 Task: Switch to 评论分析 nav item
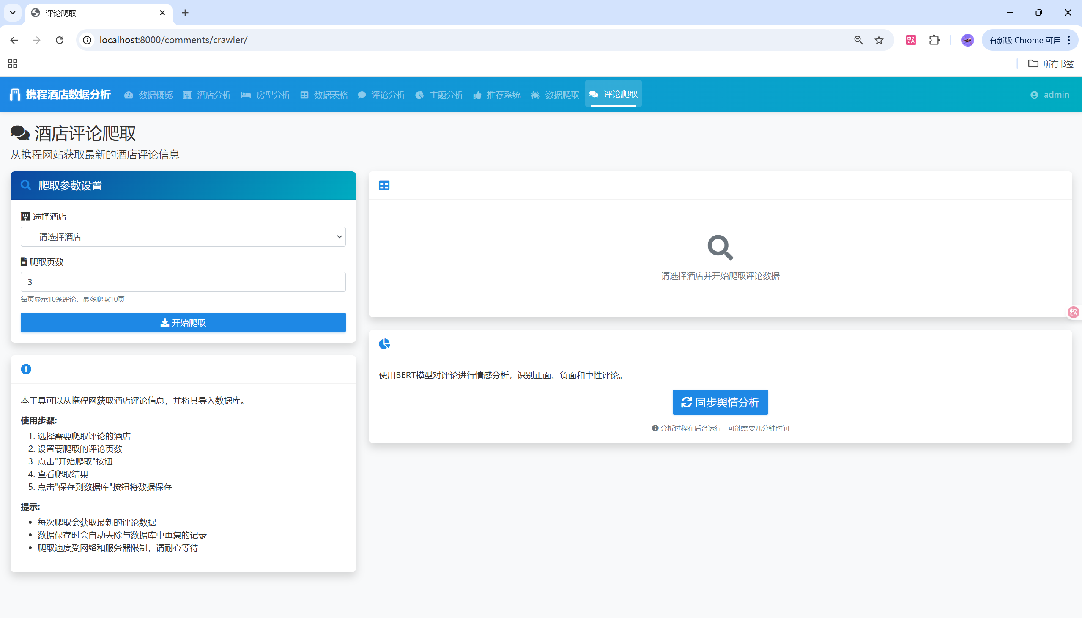coord(381,95)
